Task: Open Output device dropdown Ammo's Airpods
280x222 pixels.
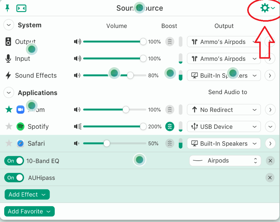Action: pyautogui.click(x=224, y=42)
